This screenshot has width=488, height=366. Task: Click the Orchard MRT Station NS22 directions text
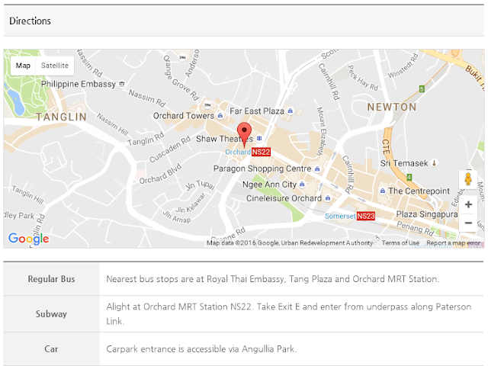tap(288, 313)
